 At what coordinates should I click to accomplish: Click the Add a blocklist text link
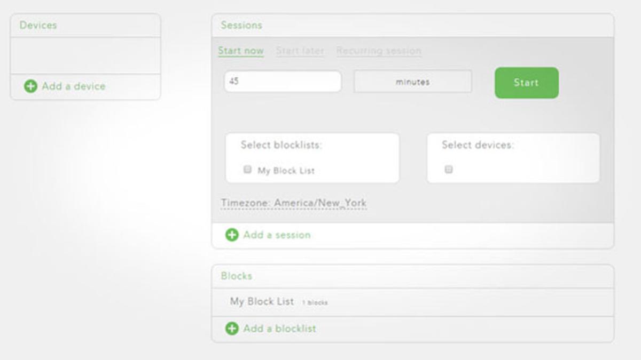coord(279,329)
